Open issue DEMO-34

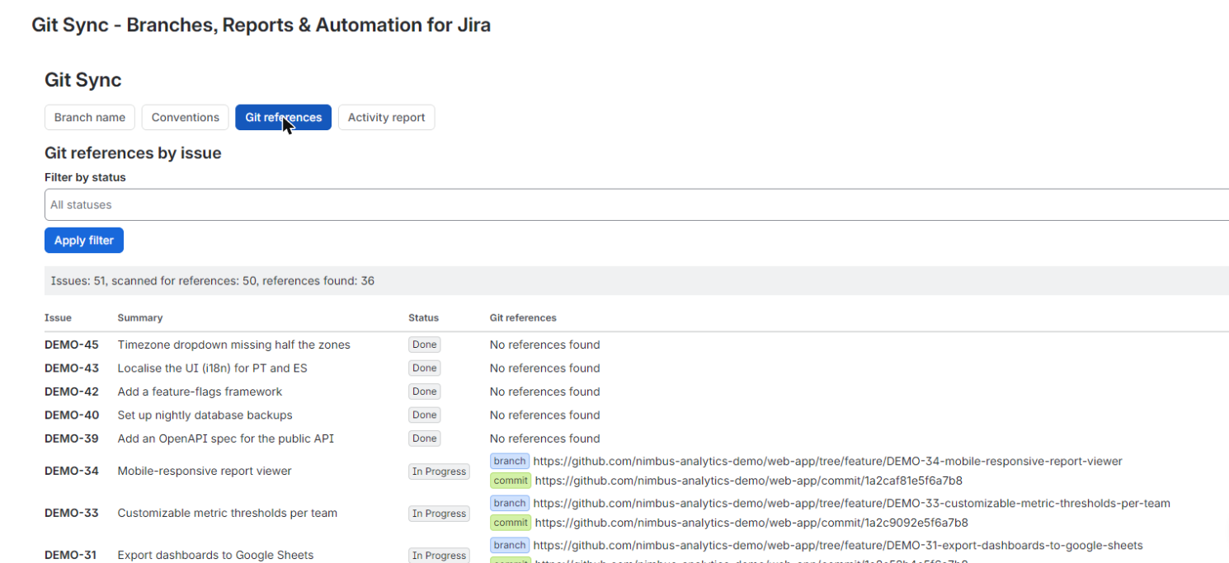click(72, 471)
